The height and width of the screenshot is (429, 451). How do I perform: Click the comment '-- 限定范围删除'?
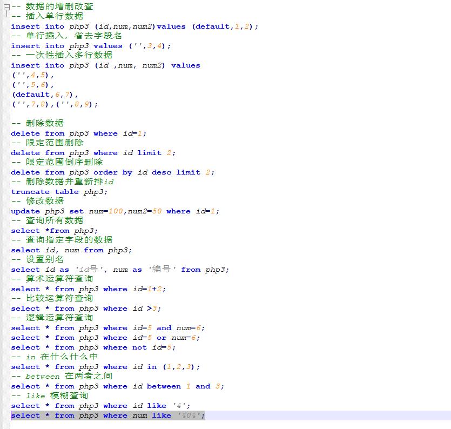click(47, 143)
